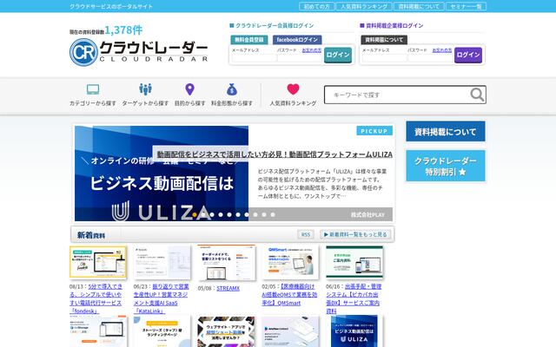This screenshot has height=347, width=556.
Task: Open the KataLink document thumbnail
Action: click(x=162, y=262)
